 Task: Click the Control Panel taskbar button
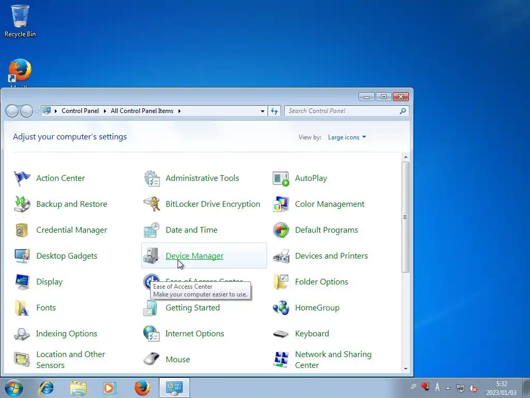[174, 388]
